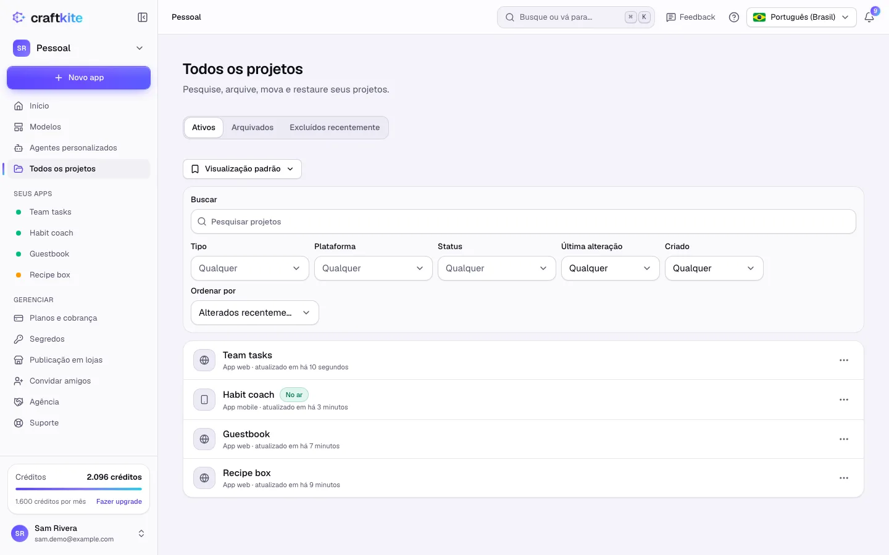The width and height of the screenshot is (889, 555).
Task: Click the Modelos templates icon
Action: 19,127
